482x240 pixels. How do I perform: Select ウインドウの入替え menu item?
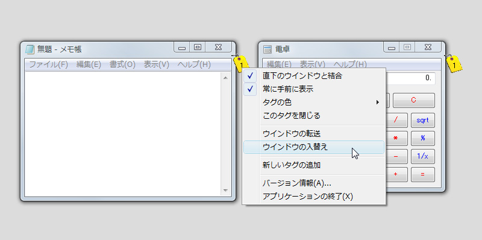tap(313, 147)
